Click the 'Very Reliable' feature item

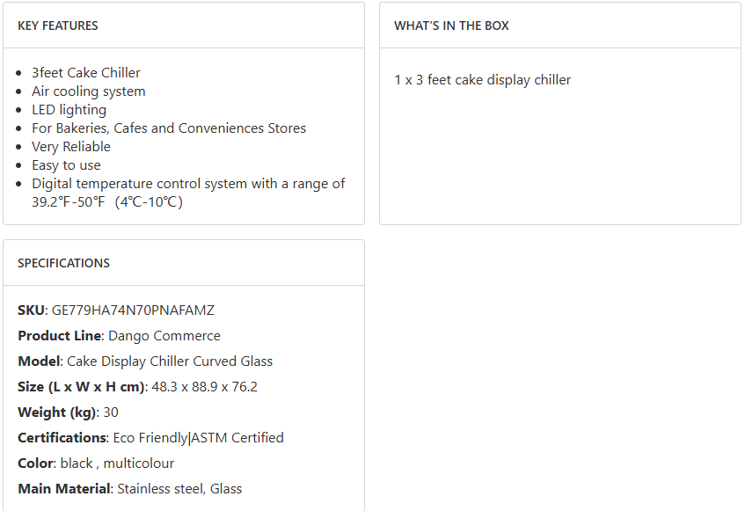point(71,147)
